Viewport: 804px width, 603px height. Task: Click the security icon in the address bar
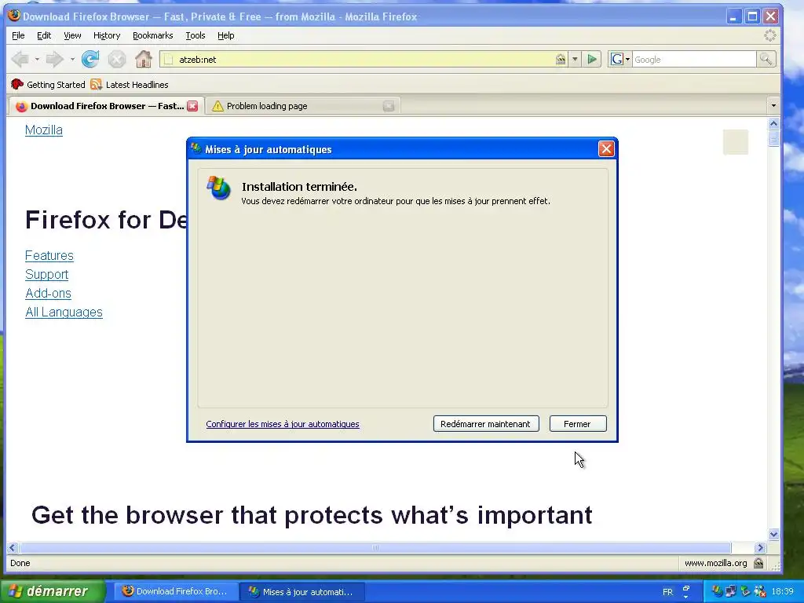(x=561, y=60)
